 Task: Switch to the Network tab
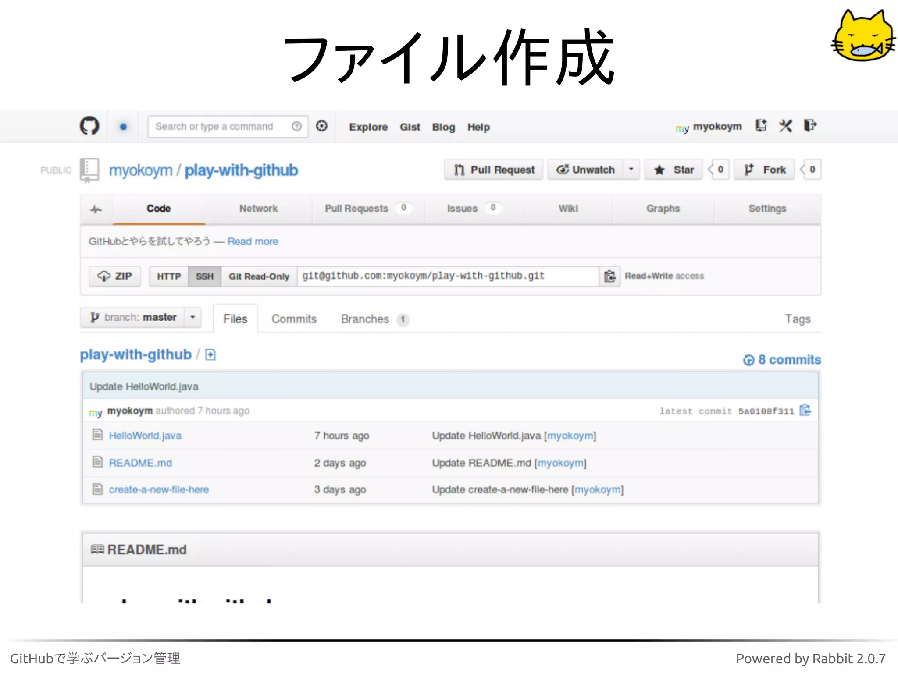point(258,209)
